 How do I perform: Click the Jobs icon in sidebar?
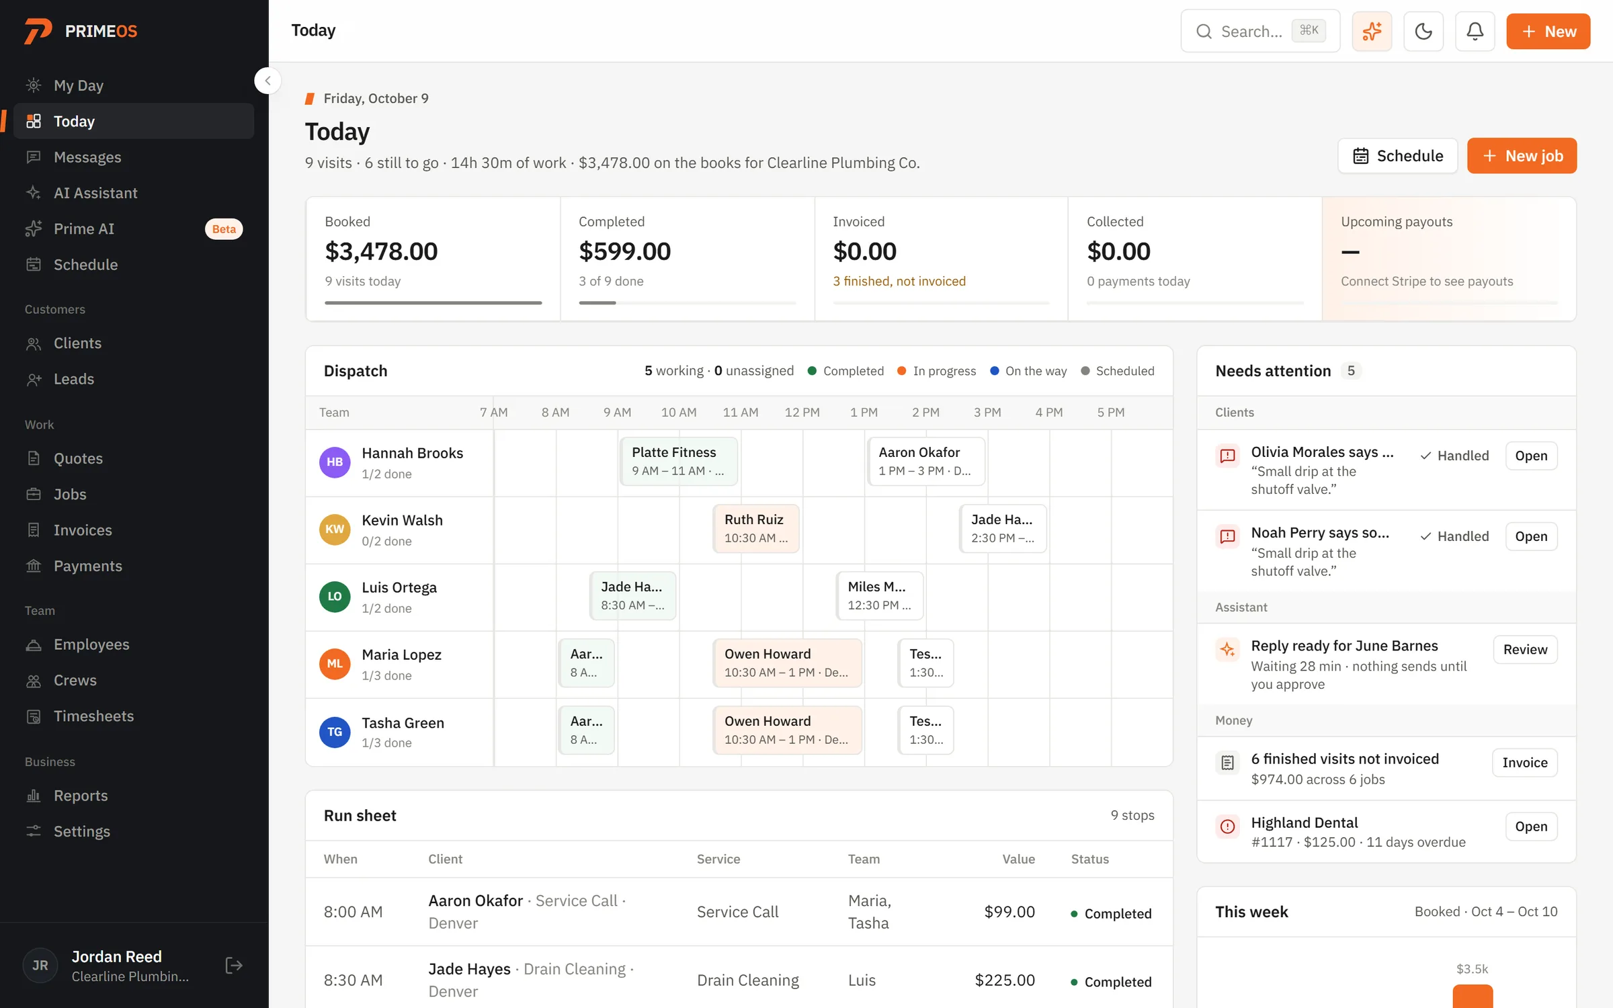click(34, 494)
